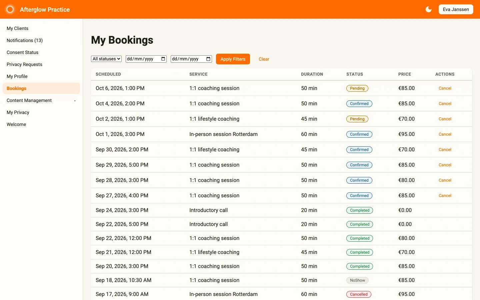This screenshot has height=300, width=480.
Task: Click the Cancelled status badge
Action: pos(359,294)
